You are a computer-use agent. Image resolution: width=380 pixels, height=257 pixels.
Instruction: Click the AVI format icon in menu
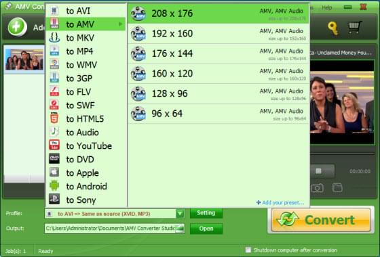point(54,11)
